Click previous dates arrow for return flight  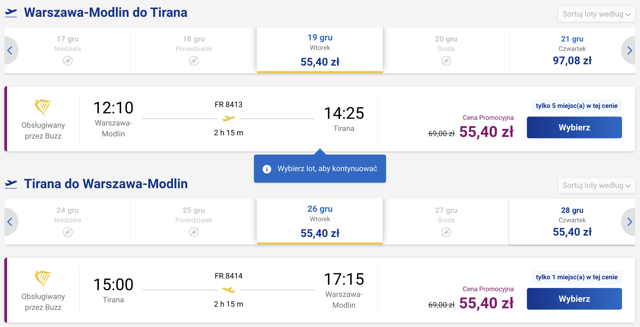pyautogui.click(x=10, y=222)
